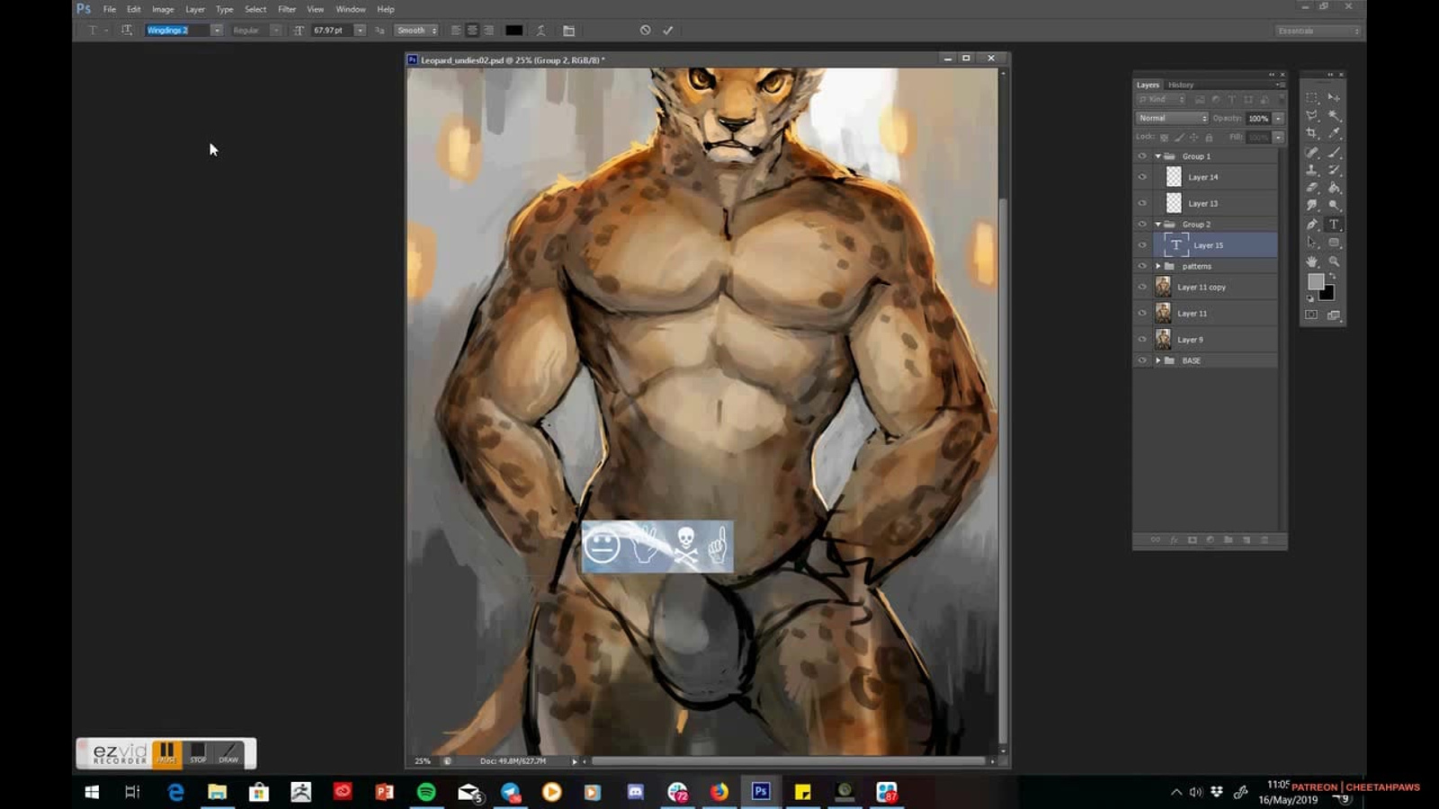Open the Smooth anti-aliasing dropdown
Viewport: 1439px width, 809px height.
tap(416, 31)
